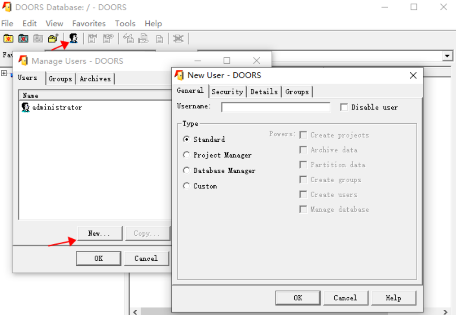Expand the database tree root node

4,73
